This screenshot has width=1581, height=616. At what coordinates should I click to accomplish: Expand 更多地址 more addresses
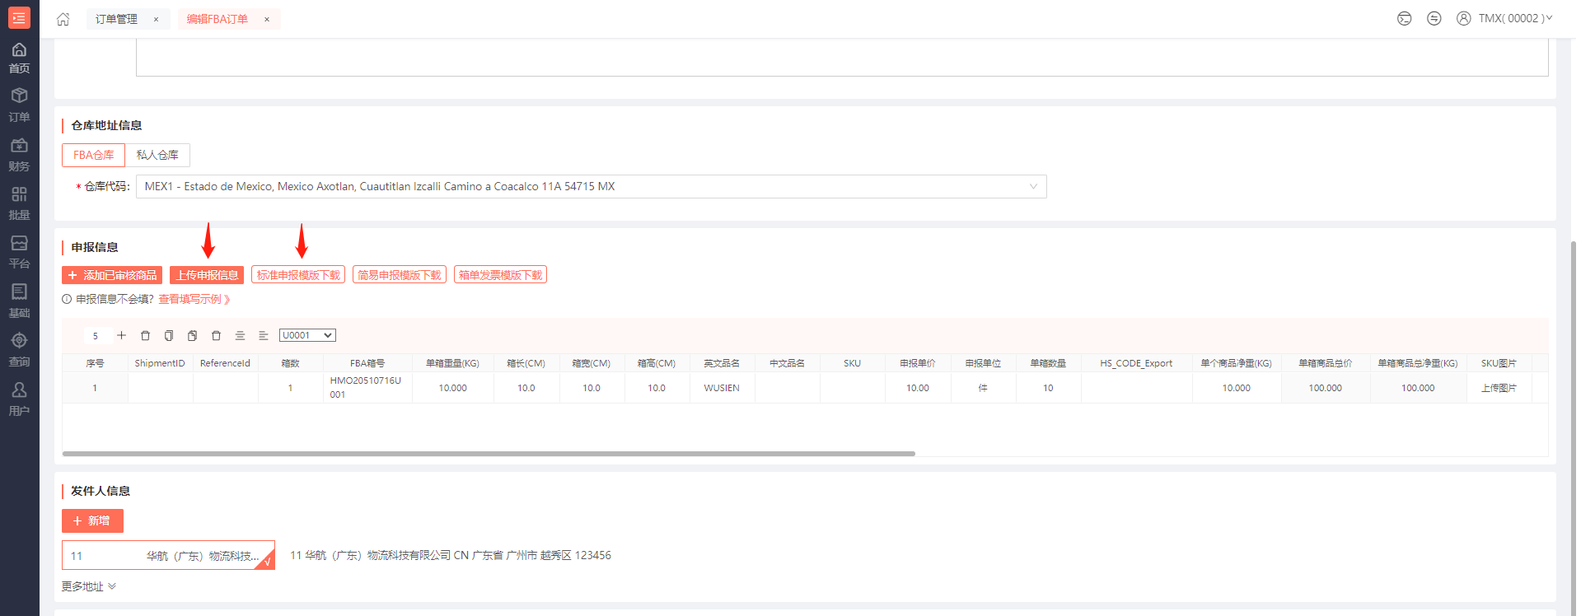click(x=89, y=586)
